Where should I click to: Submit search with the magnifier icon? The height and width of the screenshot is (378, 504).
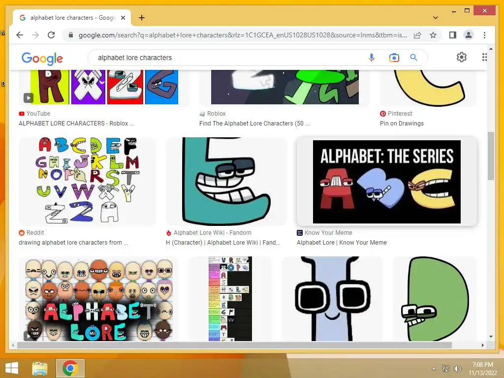pyautogui.click(x=413, y=58)
